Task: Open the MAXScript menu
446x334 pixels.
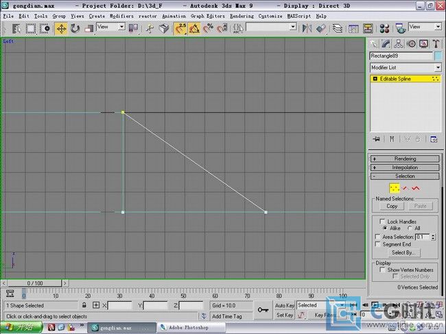Action: click(299, 16)
